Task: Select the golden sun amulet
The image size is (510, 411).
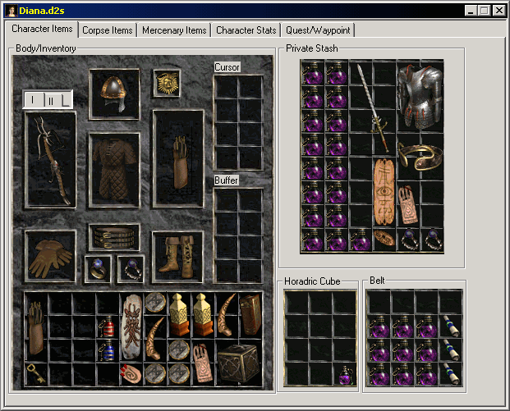Action: pyautogui.click(x=168, y=83)
